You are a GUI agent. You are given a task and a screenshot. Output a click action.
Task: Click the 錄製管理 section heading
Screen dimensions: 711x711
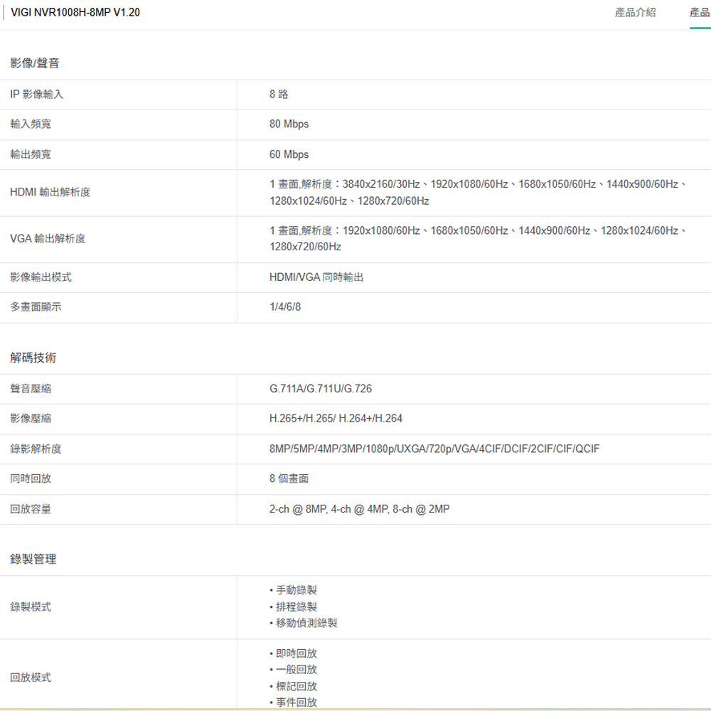coord(33,560)
